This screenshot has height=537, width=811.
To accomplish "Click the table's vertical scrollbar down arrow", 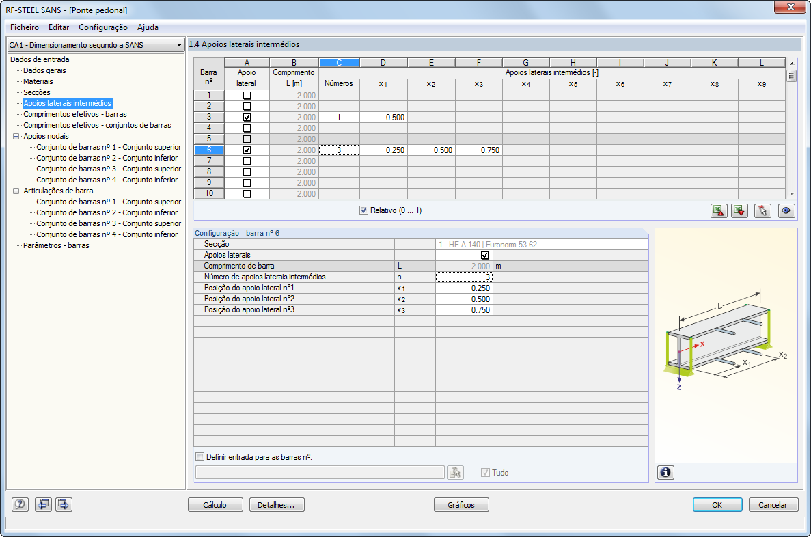I will tap(791, 194).
